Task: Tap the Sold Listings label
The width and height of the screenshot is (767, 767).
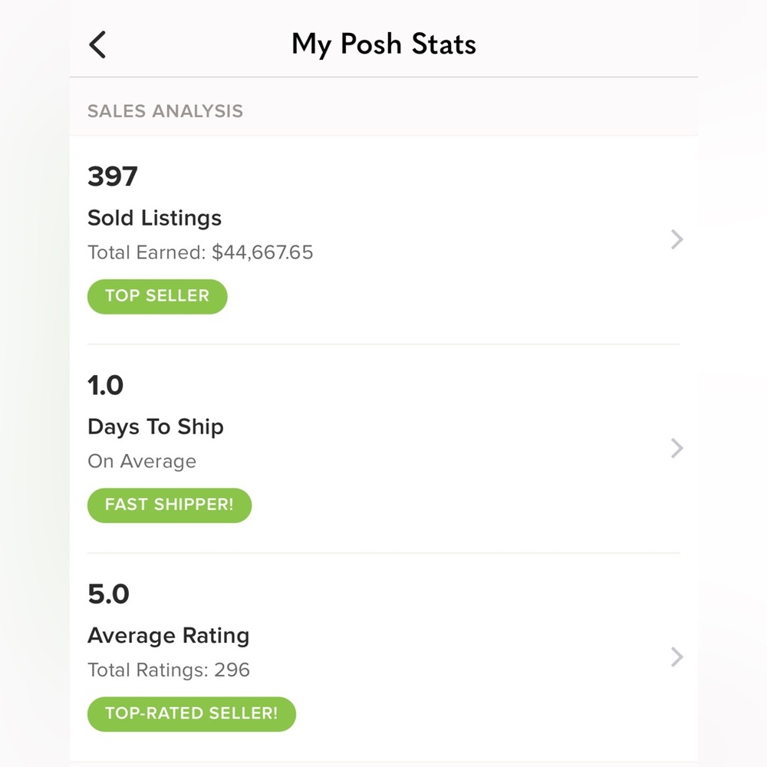Action: (154, 218)
